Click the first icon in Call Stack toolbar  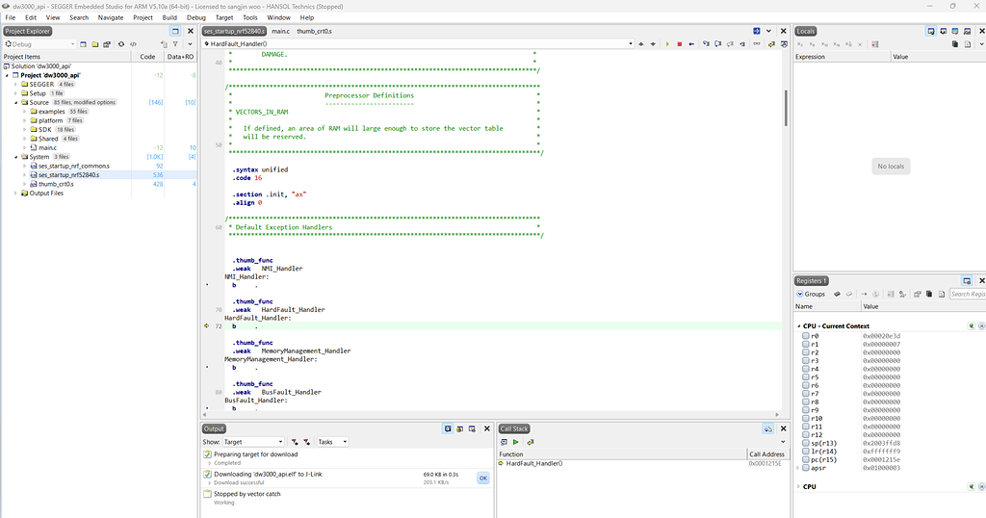point(504,442)
